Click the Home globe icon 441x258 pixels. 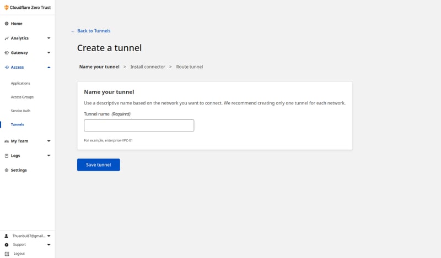tap(7, 24)
